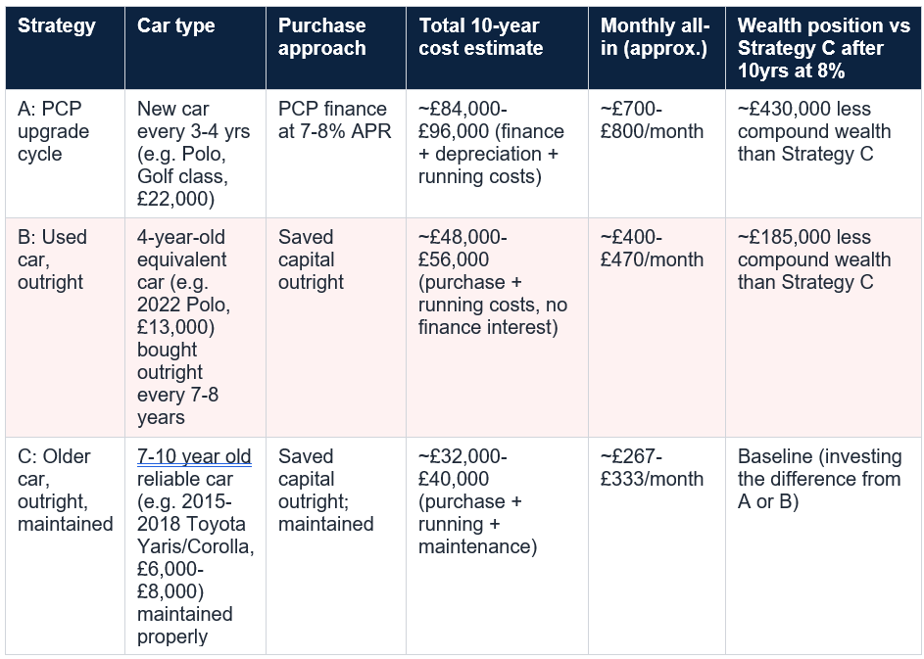Viewport: 924px width, 659px height.
Task: Click the underlined '7-10 year old' link
Action: point(194,456)
